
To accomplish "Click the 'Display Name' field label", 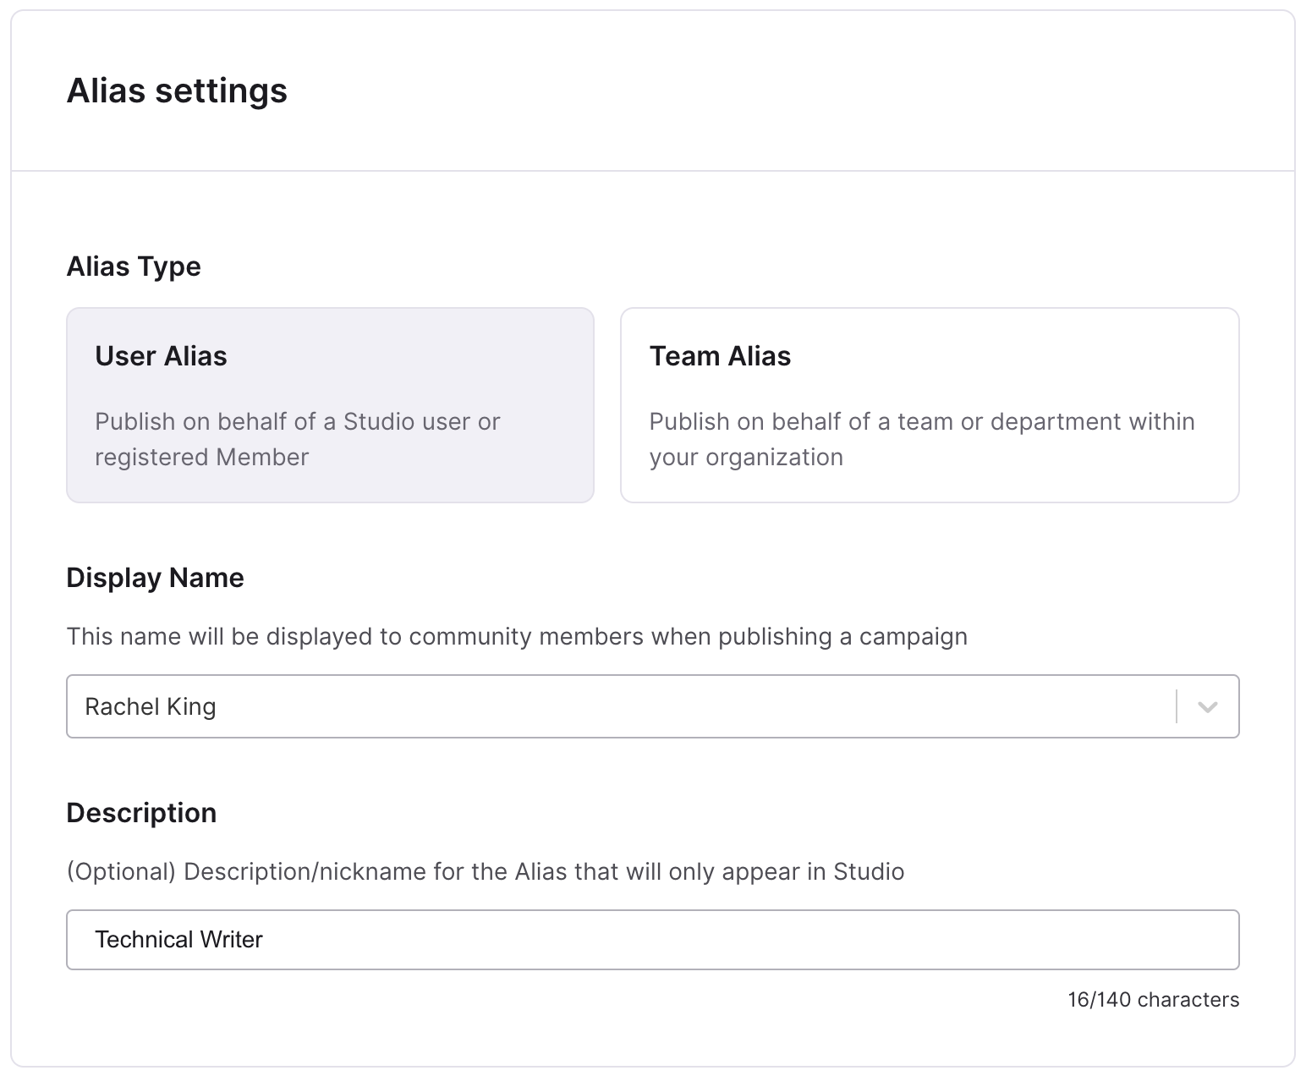I will pyautogui.click(x=155, y=578).
